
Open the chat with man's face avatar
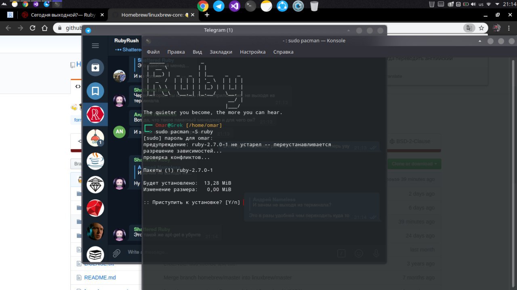point(95,232)
